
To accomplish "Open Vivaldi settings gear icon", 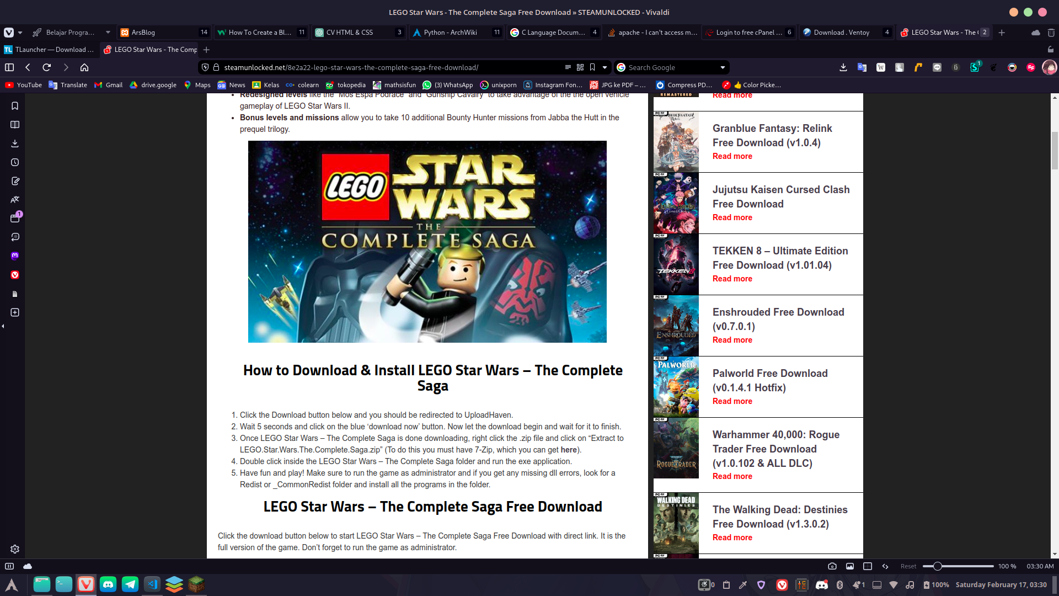I will point(15,549).
